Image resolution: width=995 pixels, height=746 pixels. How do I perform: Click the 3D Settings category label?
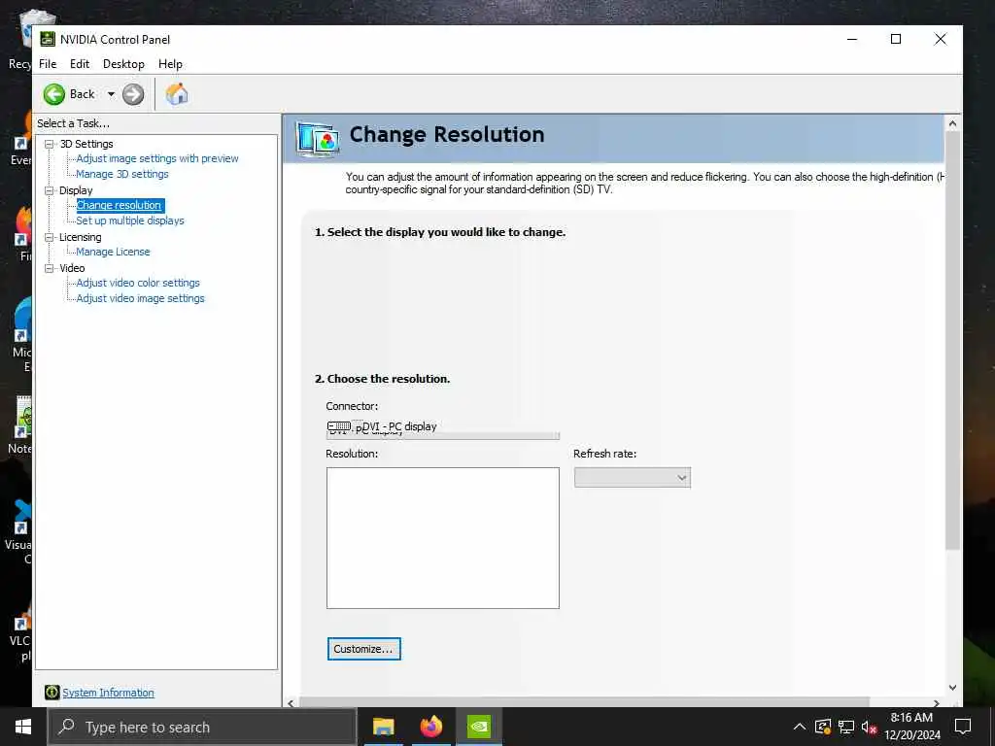(86, 144)
